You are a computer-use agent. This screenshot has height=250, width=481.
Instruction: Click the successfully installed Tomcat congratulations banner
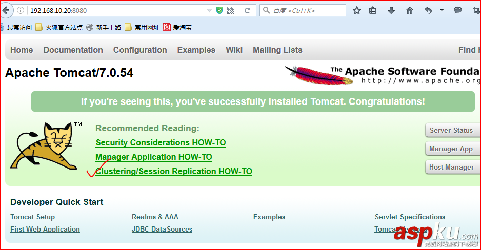pos(253,101)
